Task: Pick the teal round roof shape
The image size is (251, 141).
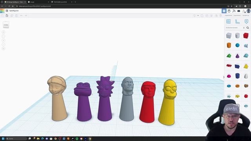Action: [246, 56]
